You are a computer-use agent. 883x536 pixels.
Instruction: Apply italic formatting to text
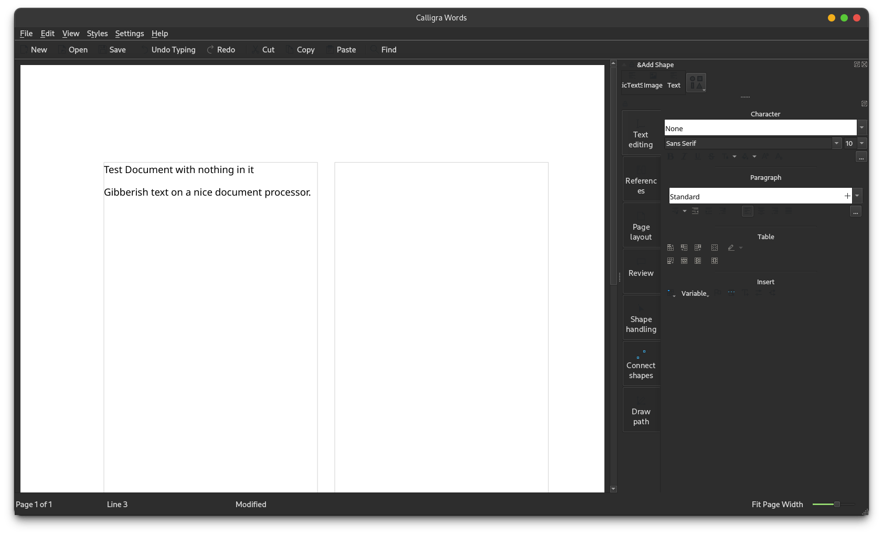pyautogui.click(x=684, y=156)
